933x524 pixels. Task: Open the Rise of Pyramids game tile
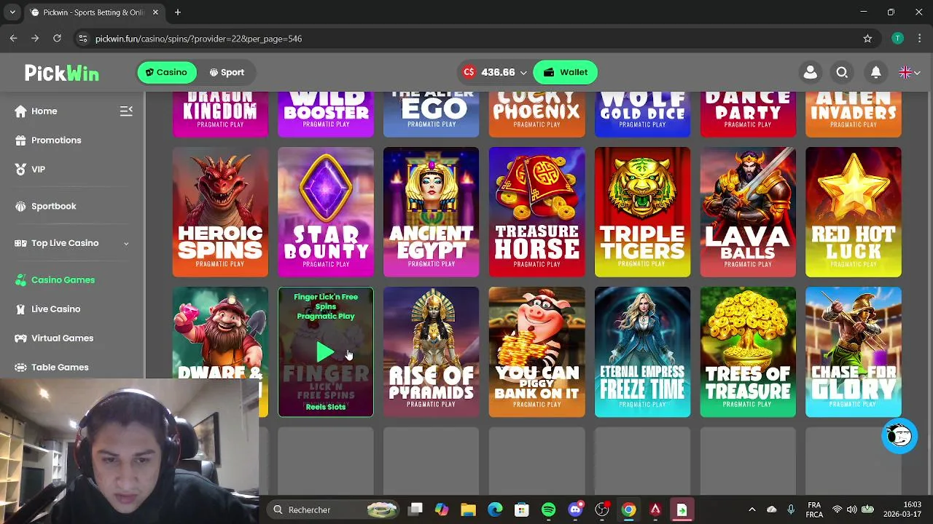(x=432, y=352)
